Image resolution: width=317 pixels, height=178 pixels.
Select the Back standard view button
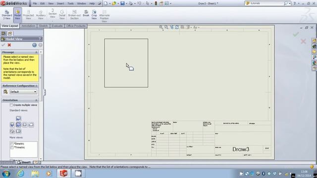(31, 125)
